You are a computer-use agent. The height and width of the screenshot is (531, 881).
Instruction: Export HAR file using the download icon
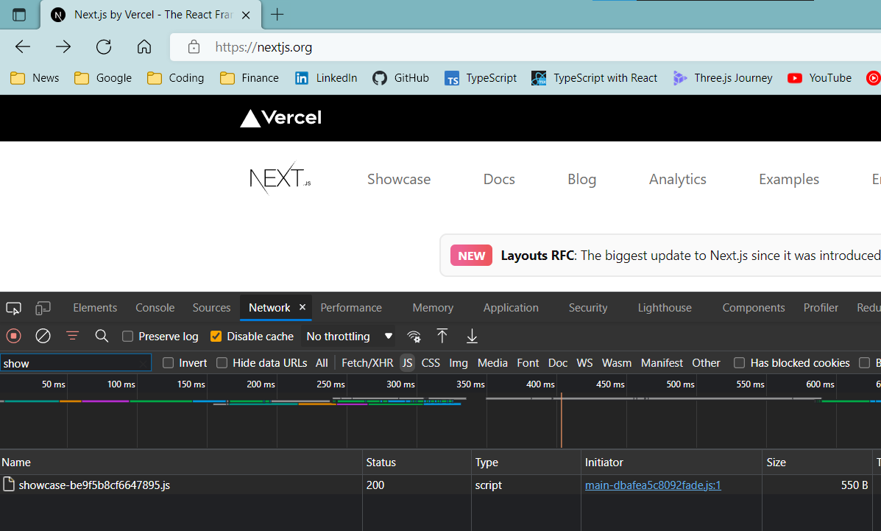(x=471, y=336)
